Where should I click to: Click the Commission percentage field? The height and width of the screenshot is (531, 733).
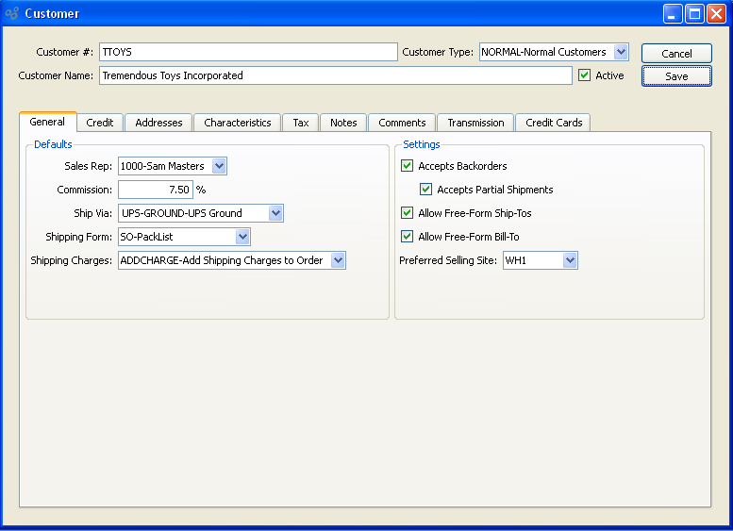(156, 190)
